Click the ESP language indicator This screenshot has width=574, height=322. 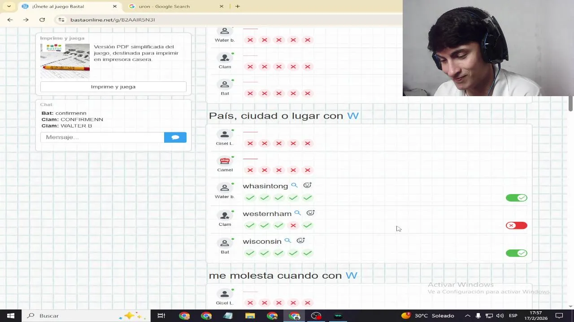pyautogui.click(x=513, y=316)
